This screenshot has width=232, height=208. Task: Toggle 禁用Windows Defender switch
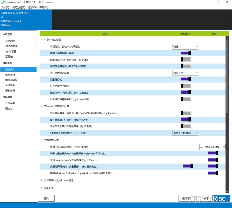[213, 173]
